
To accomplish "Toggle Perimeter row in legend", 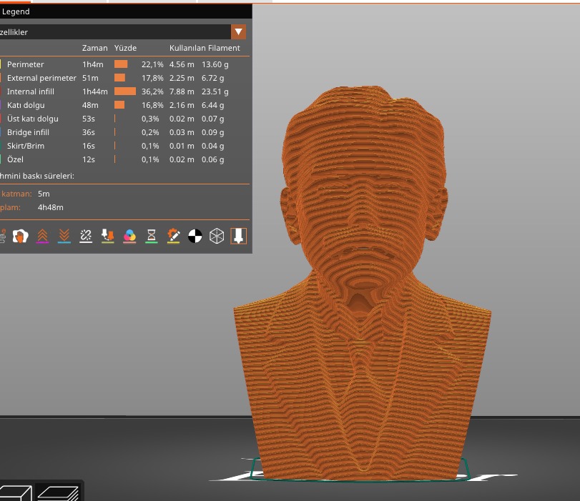I will [124, 64].
